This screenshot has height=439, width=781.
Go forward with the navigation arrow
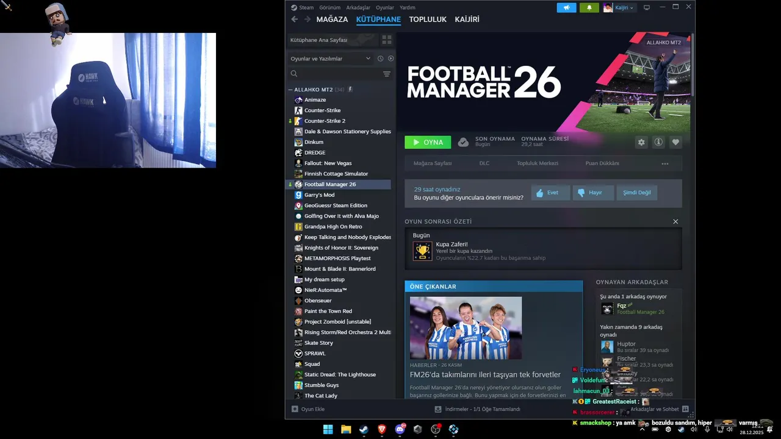(308, 20)
